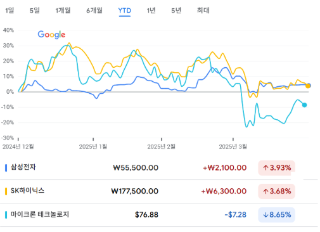320x232 pixels.
Task: Select the 1일 time range tab
Action: point(10,10)
